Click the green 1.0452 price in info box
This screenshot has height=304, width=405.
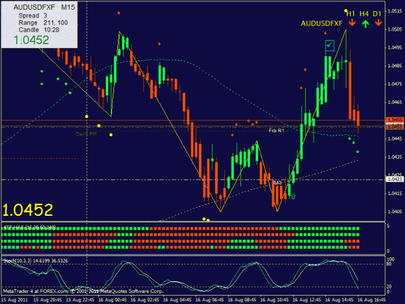click(x=31, y=40)
